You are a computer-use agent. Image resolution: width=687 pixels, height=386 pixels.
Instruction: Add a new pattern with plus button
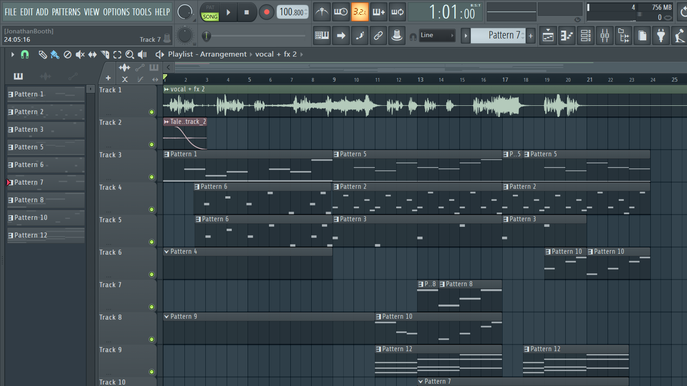point(530,36)
